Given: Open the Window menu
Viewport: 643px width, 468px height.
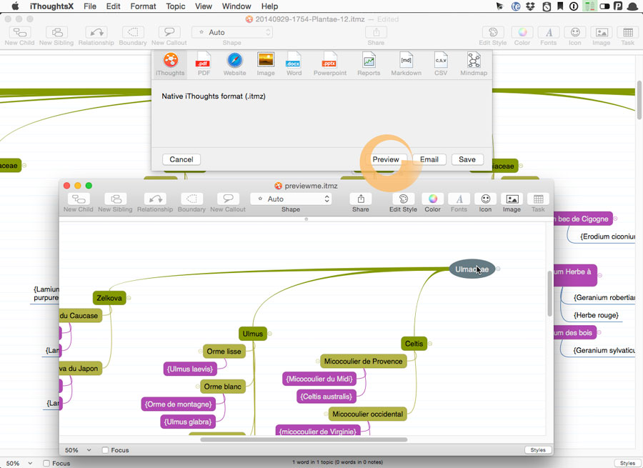Looking at the screenshot, I should tap(236, 6).
